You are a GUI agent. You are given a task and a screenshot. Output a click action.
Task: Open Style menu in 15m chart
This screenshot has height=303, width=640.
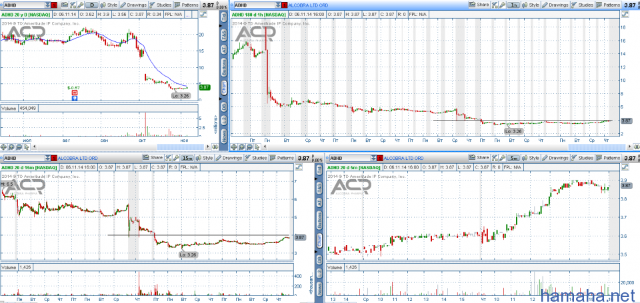point(204,157)
